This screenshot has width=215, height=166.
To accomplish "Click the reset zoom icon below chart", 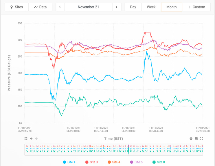I will (26, 139).
